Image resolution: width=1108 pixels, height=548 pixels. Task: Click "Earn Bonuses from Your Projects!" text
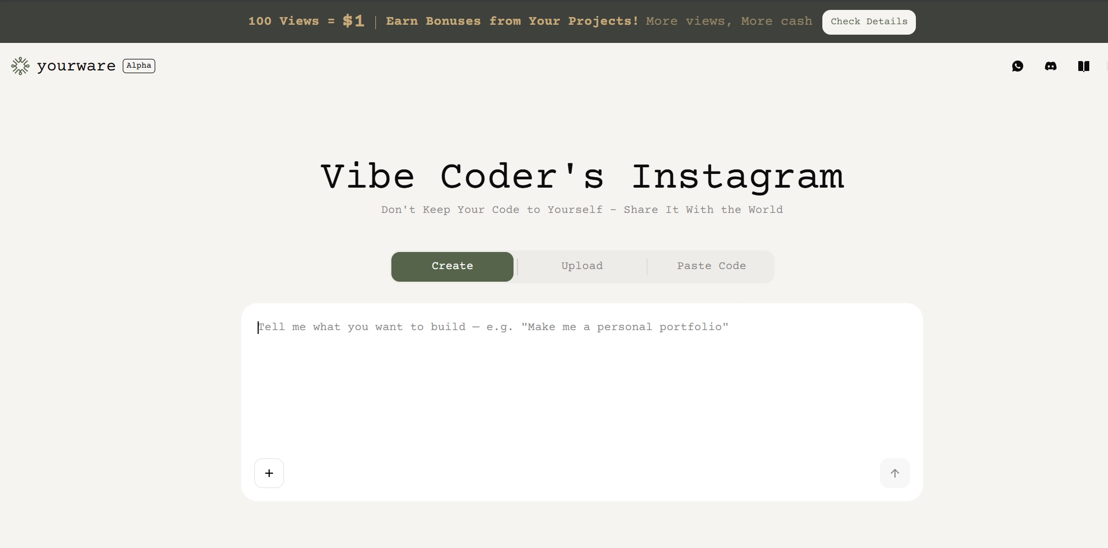512,21
